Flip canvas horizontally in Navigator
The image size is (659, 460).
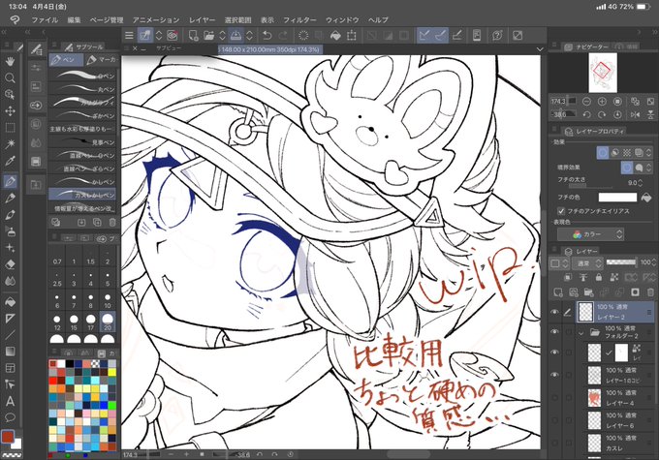[635, 114]
